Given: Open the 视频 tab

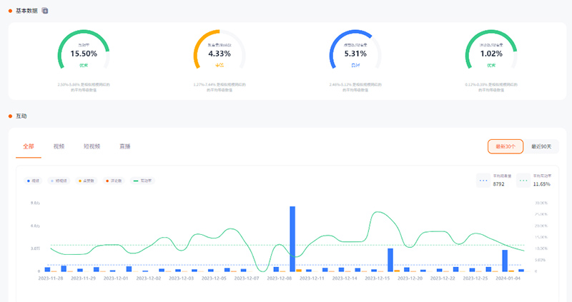Looking at the screenshot, I should pos(59,146).
